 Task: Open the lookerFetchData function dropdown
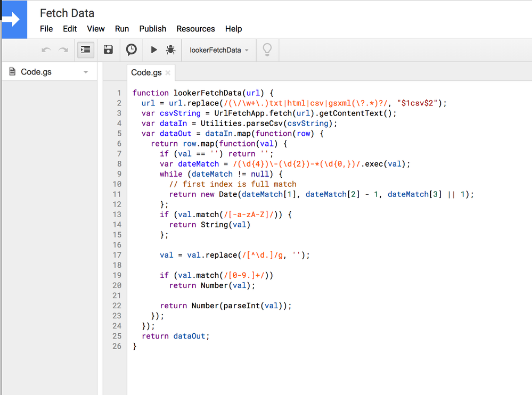219,50
